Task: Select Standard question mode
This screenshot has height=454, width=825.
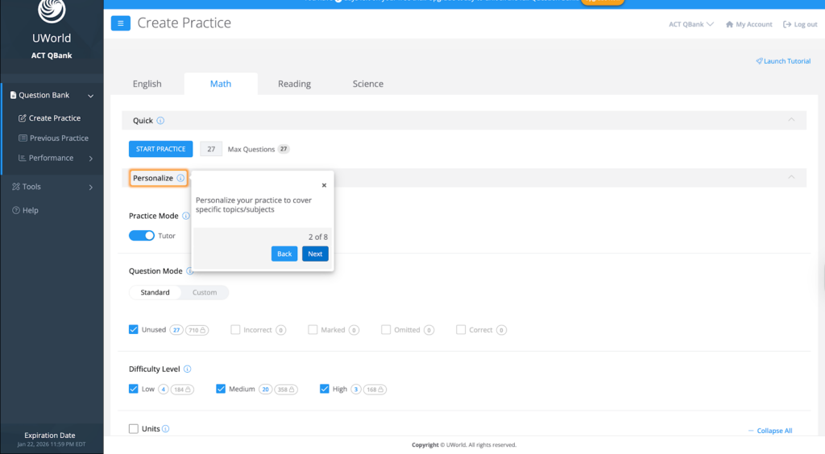Action: coord(155,292)
